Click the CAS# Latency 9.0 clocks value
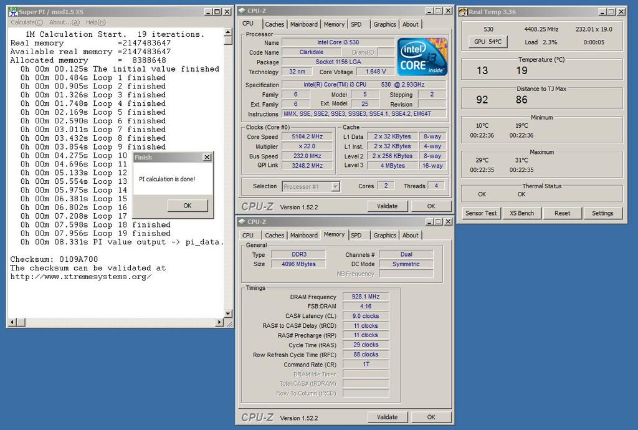Screen dimensions: 638x430 pyautogui.click(x=365, y=316)
